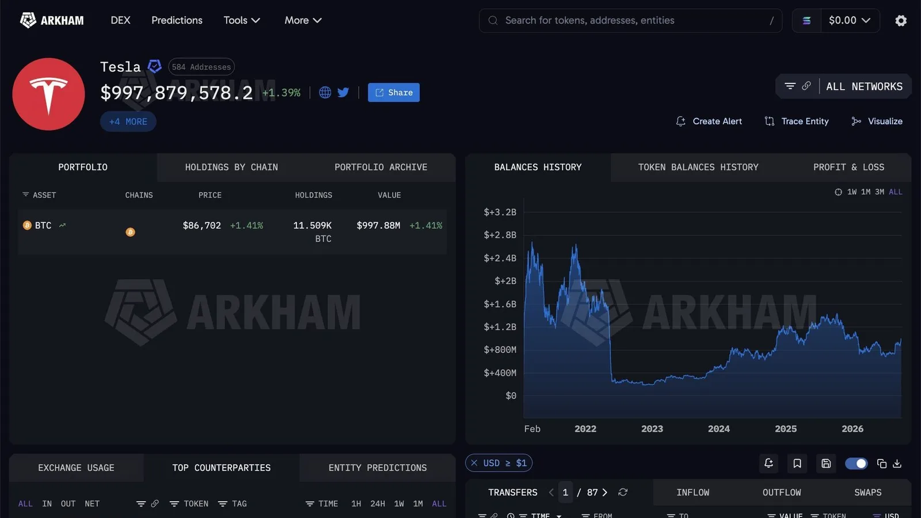Viewport: 921px width, 518px height.
Task: Open the TIME filter in counterparties
Action: point(322,504)
